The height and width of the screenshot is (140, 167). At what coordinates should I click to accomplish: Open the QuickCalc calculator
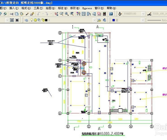click(x=104, y=14)
